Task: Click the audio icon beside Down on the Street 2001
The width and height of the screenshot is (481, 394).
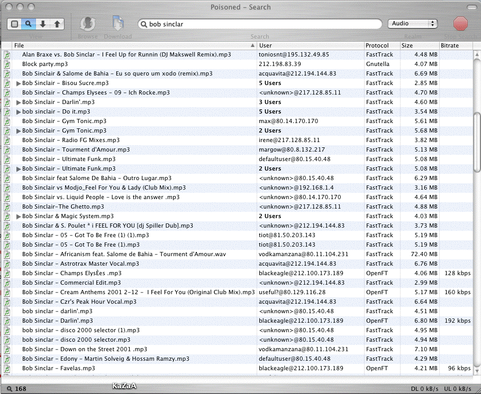Action: pyautogui.click(x=7, y=349)
